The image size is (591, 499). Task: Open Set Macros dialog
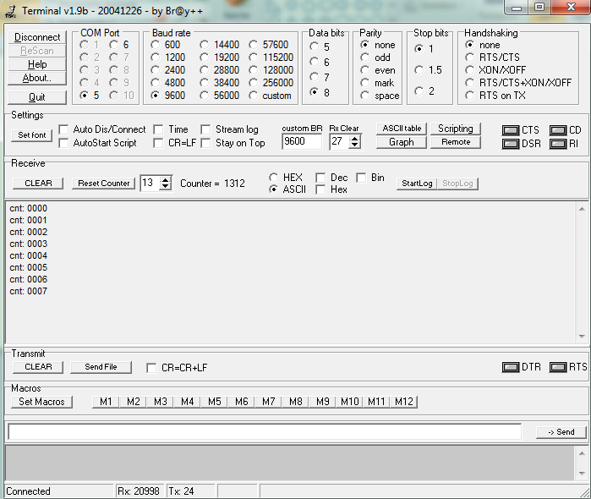(41, 402)
